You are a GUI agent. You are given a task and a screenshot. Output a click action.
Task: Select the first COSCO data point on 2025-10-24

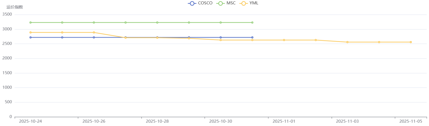click(31, 37)
